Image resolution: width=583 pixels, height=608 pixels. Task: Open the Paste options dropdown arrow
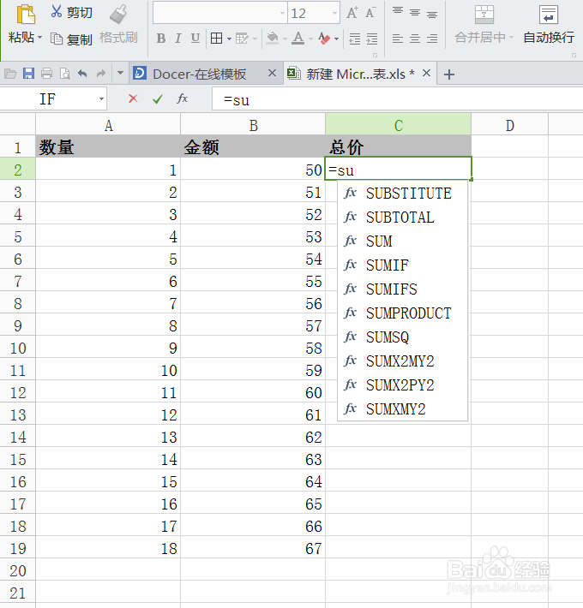39,38
